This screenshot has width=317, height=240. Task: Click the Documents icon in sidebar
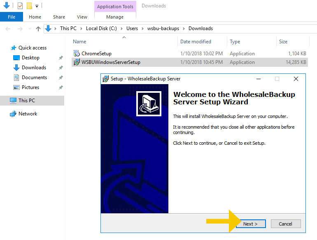16,78
